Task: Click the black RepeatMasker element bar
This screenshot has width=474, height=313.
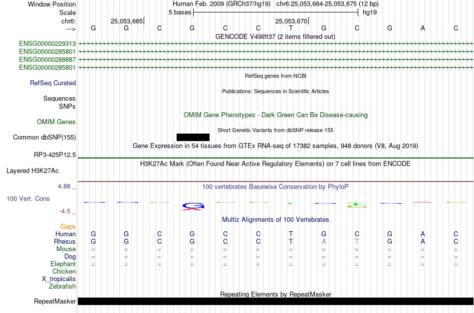Action: click(x=276, y=301)
